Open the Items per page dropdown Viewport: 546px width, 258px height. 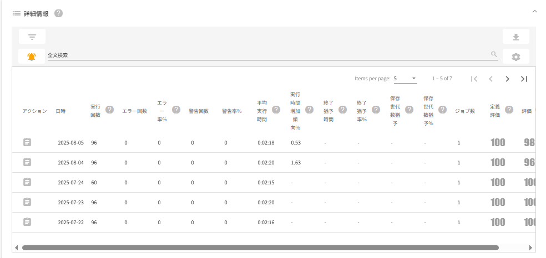click(x=405, y=79)
